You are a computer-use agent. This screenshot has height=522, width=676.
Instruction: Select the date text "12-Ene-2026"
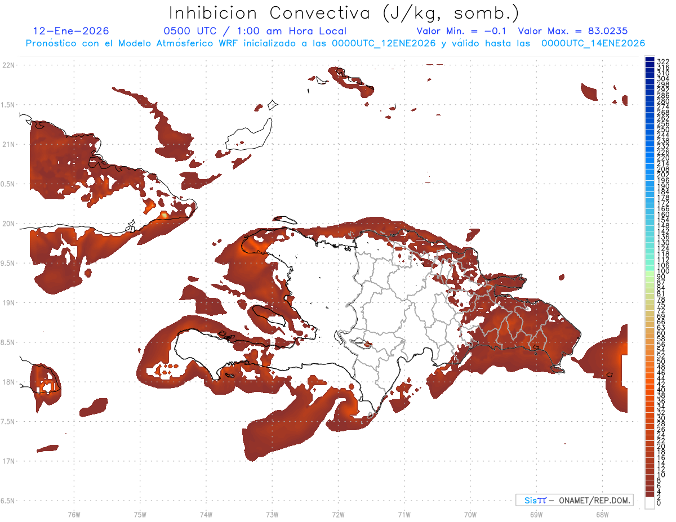(x=71, y=31)
